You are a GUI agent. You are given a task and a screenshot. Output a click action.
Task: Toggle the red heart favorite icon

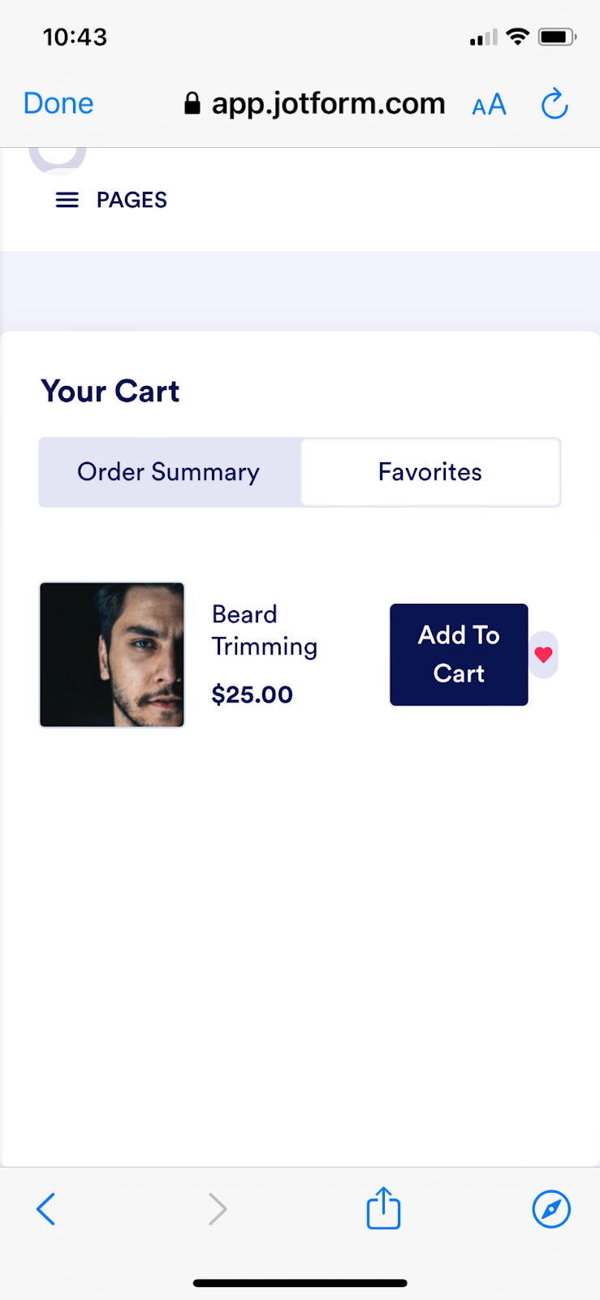point(544,654)
